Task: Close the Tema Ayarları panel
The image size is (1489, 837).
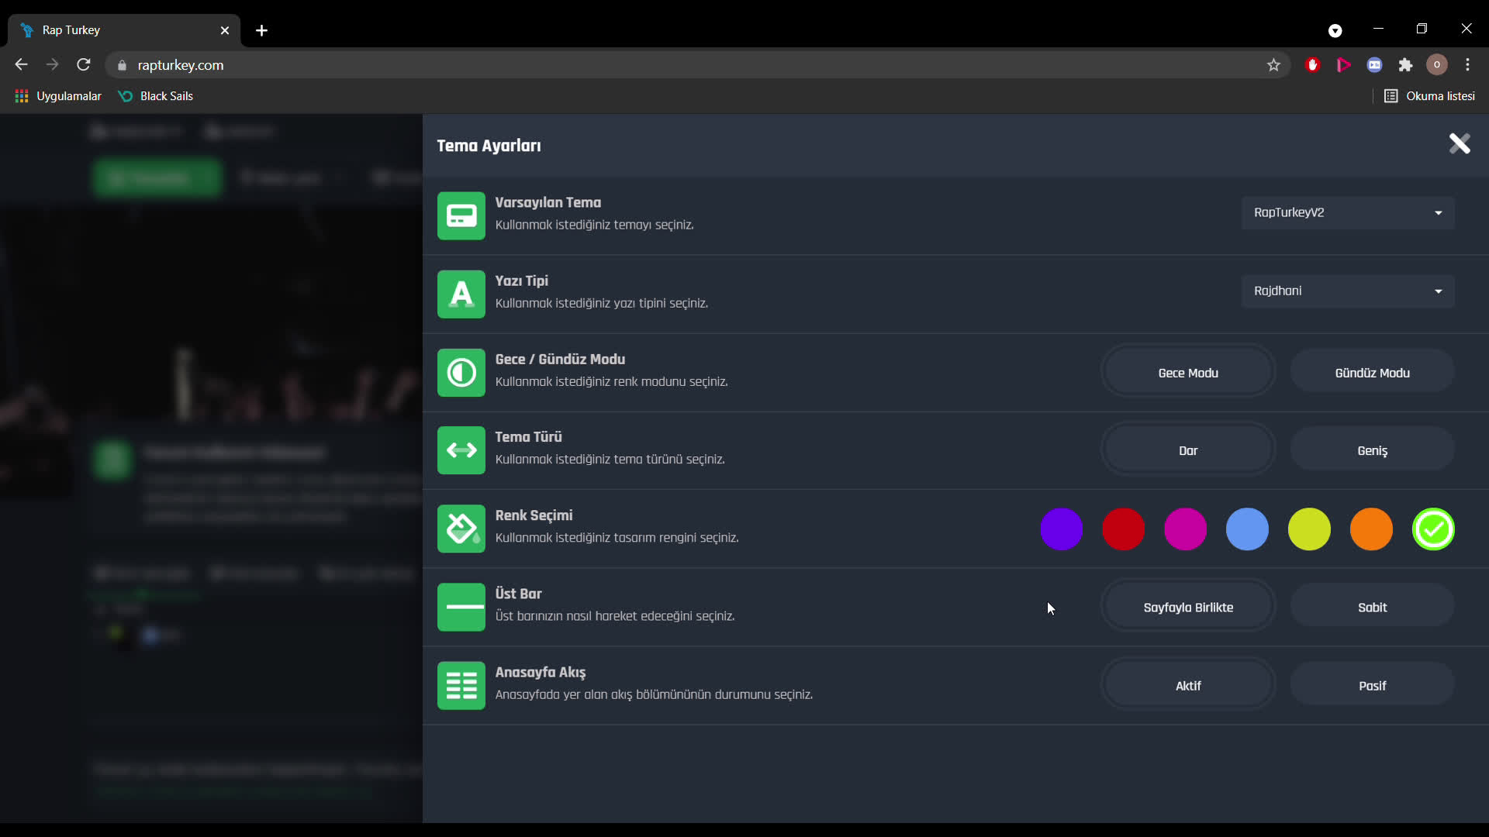Action: point(1460,143)
